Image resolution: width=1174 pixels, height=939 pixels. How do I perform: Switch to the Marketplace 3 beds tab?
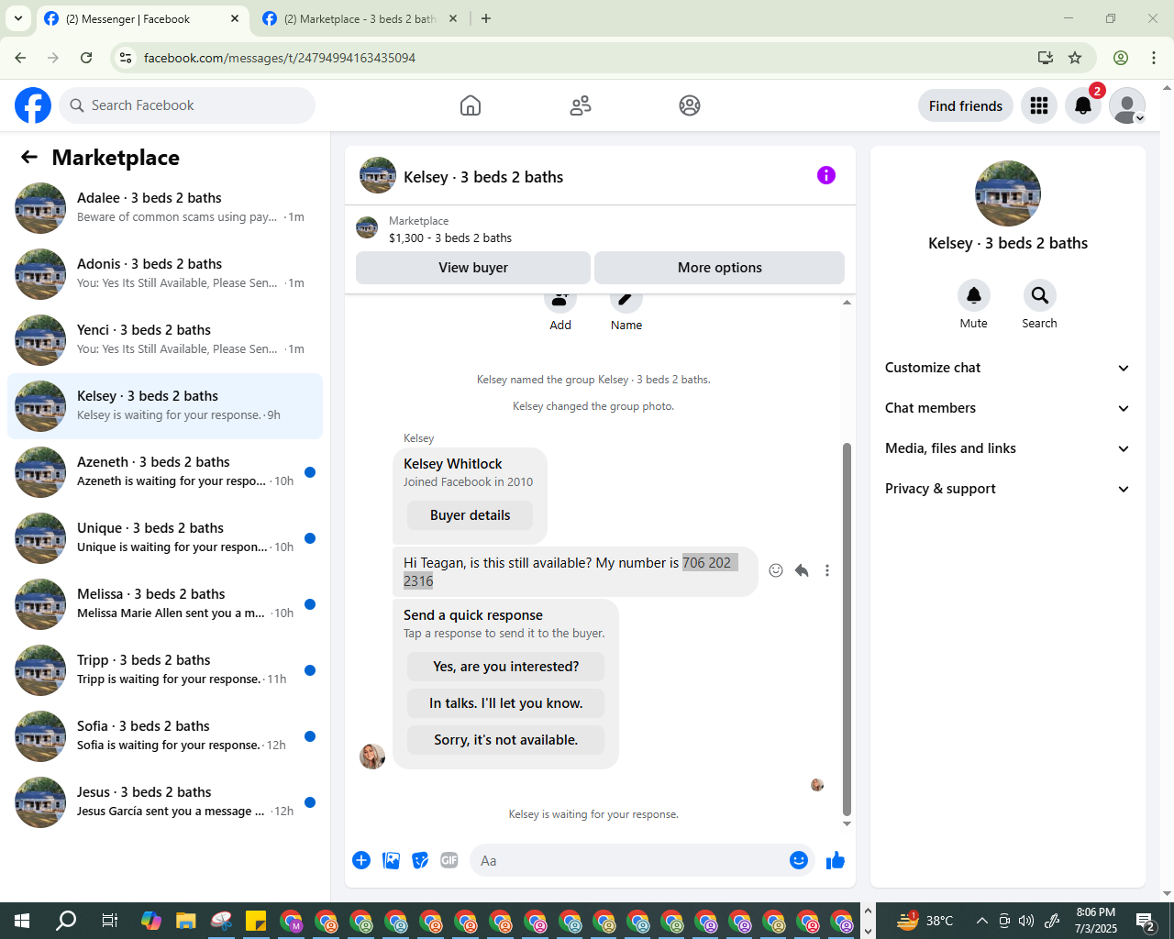click(x=360, y=18)
